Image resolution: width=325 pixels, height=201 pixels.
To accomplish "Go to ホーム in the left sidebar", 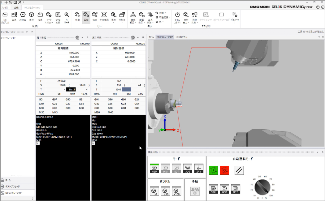I will pos(17,180).
